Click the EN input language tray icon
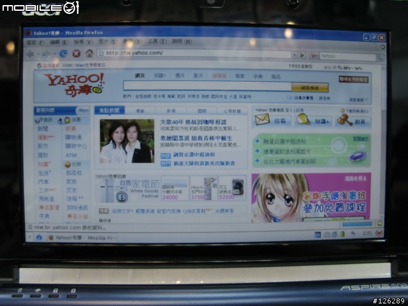 317,235
